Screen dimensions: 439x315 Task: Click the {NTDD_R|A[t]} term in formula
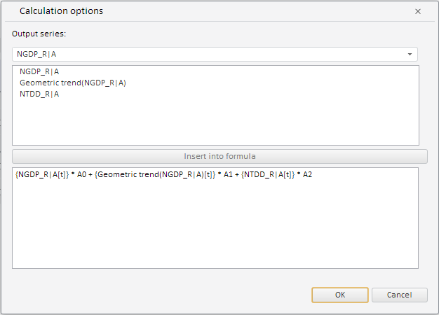tap(269, 174)
